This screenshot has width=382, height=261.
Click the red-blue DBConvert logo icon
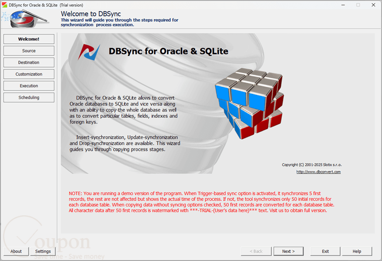tap(89, 52)
